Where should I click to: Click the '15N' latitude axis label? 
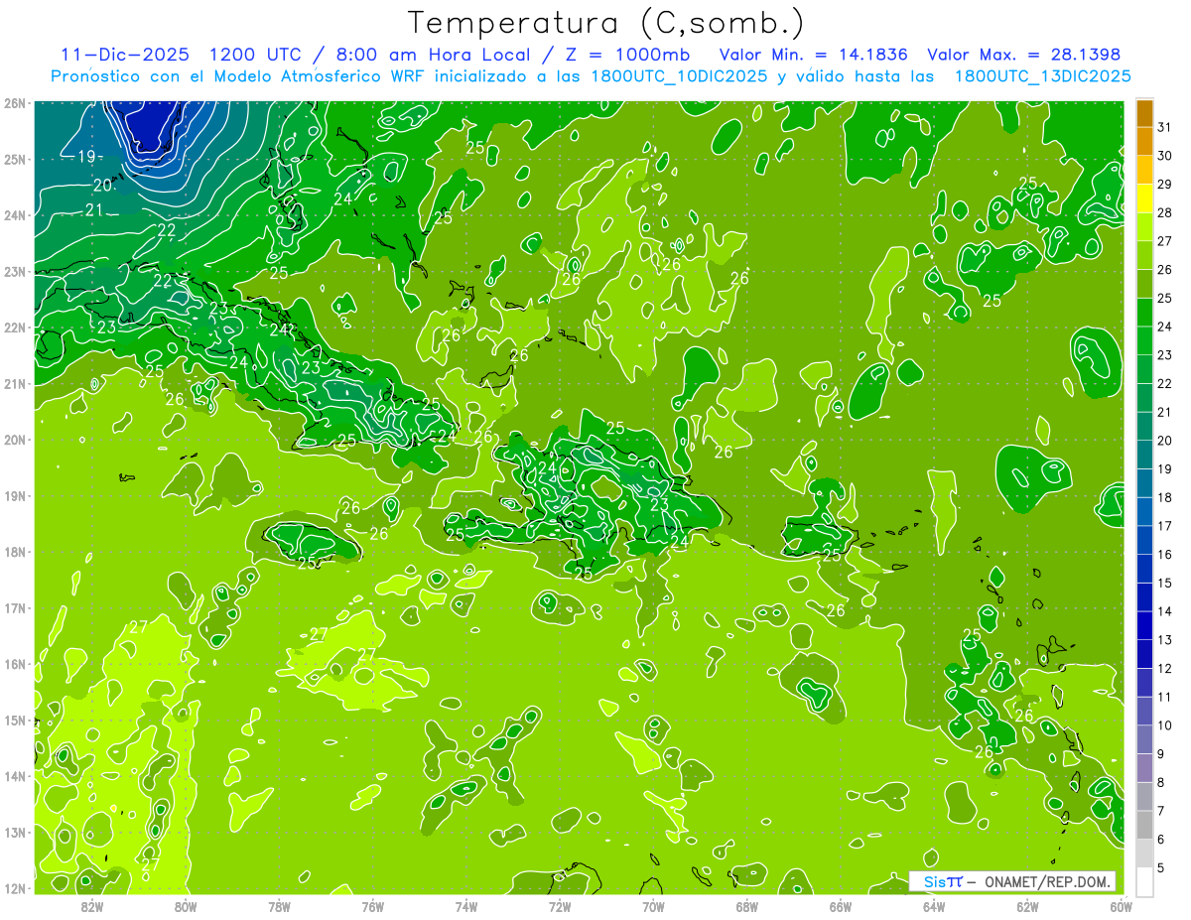15,720
